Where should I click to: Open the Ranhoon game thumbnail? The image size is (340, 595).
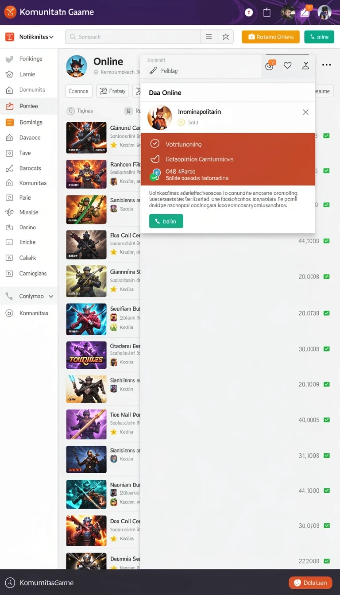pyautogui.click(x=86, y=174)
